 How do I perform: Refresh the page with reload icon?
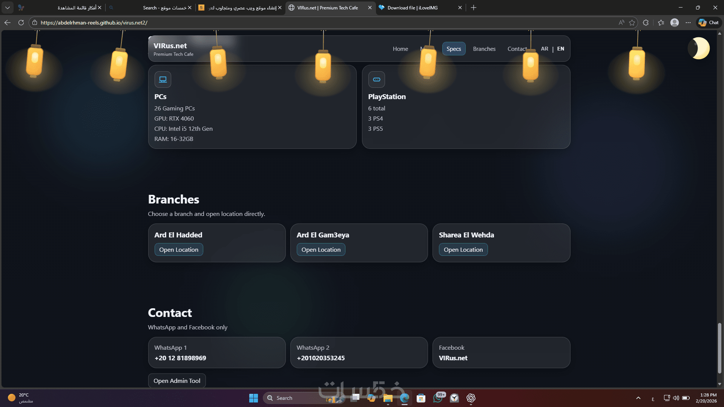pyautogui.click(x=21, y=23)
